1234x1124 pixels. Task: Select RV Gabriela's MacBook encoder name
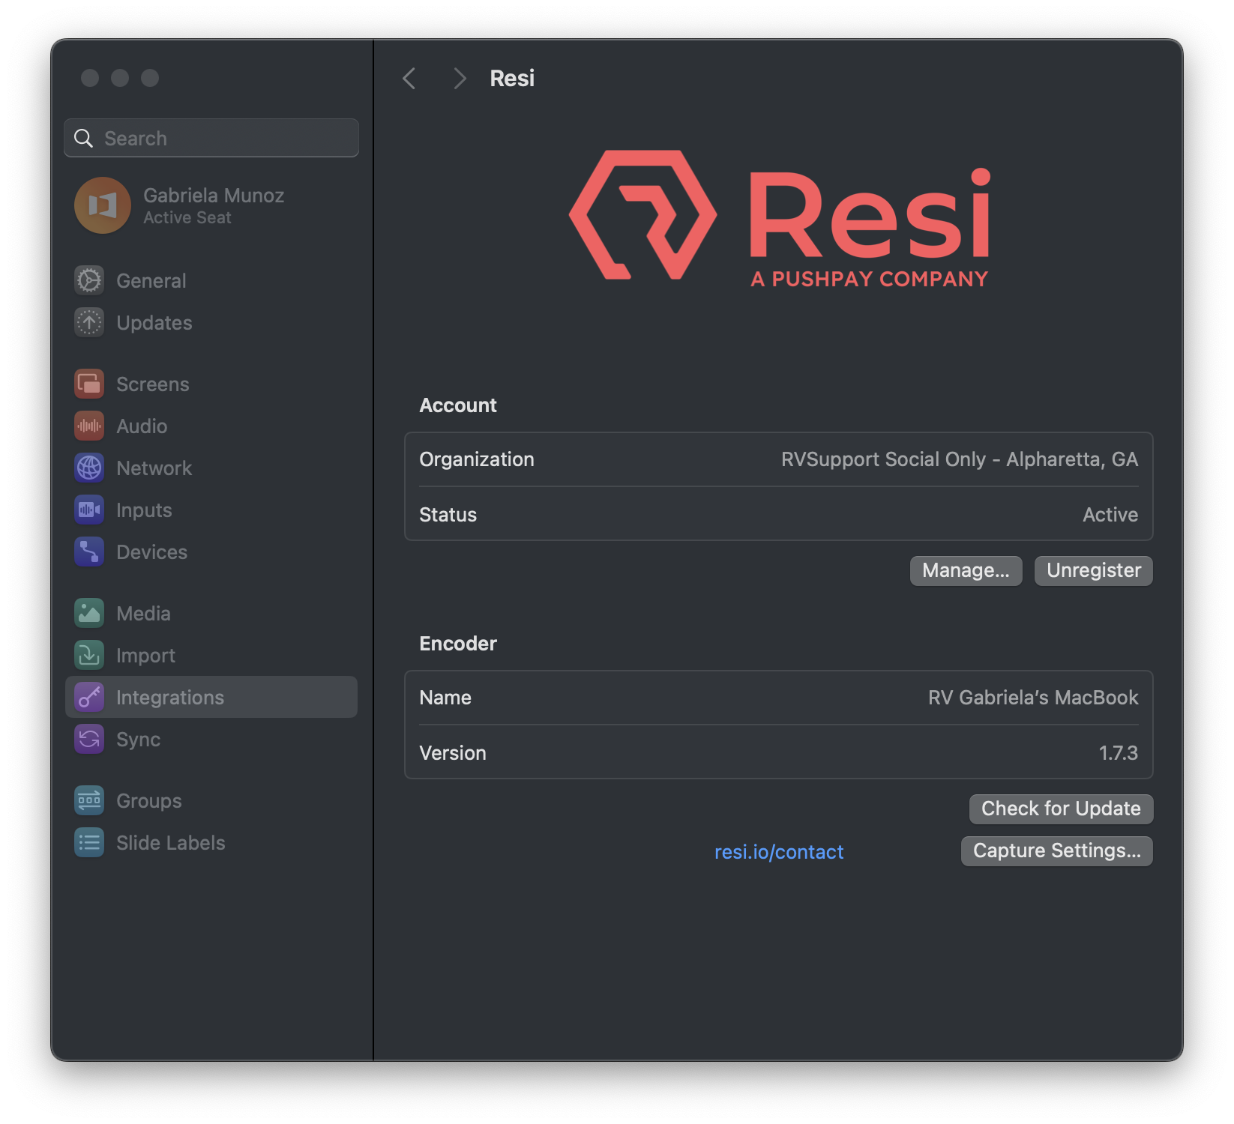pyautogui.click(x=1033, y=697)
